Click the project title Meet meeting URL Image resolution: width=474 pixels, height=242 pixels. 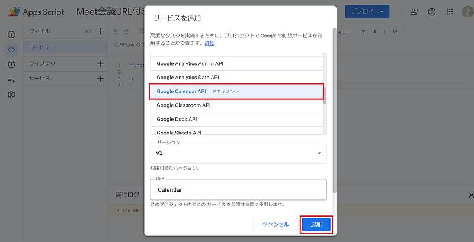click(111, 12)
